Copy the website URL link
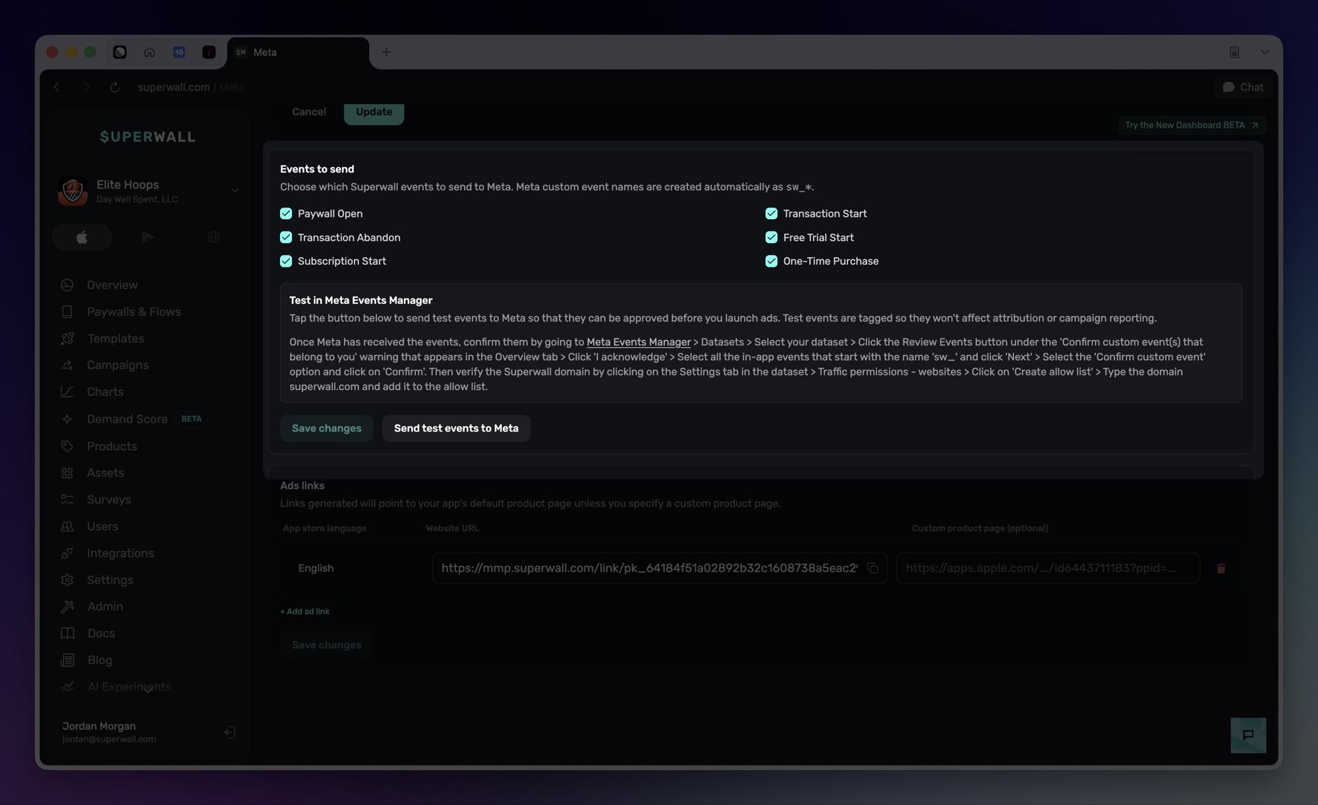 tap(873, 568)
